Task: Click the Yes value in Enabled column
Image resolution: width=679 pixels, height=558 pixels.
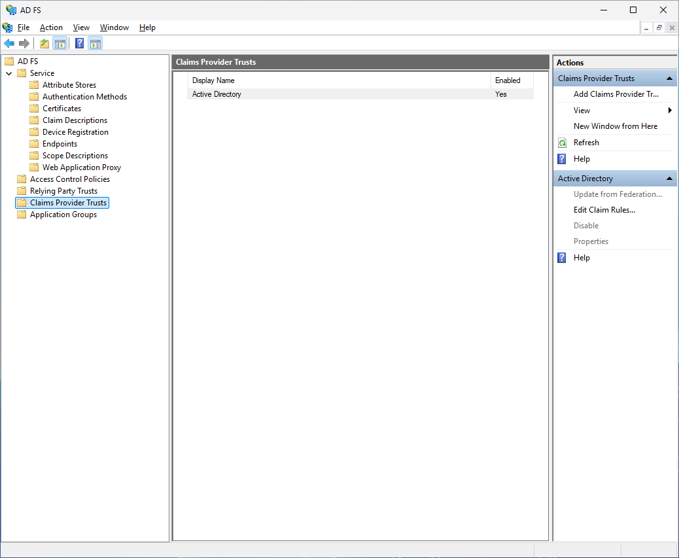Action: click(501, 94)
